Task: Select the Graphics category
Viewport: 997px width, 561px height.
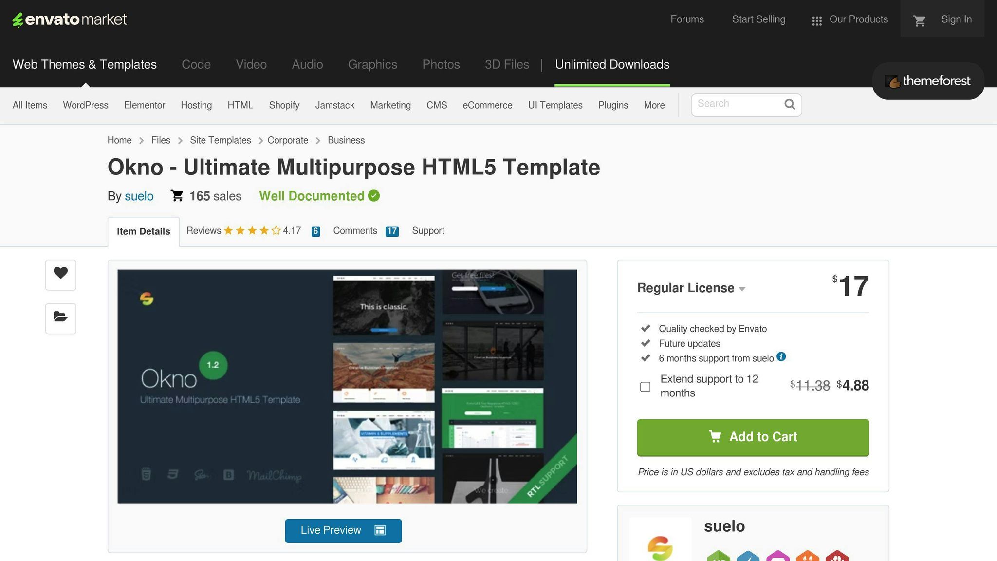Action: click(x=372, y=64)
